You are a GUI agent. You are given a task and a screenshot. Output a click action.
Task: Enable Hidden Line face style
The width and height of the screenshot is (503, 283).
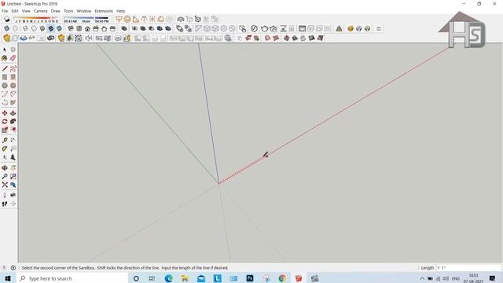click(34, 29)
